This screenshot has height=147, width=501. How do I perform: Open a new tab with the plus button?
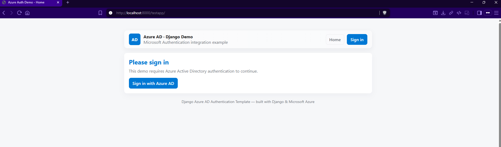[68, 2]
